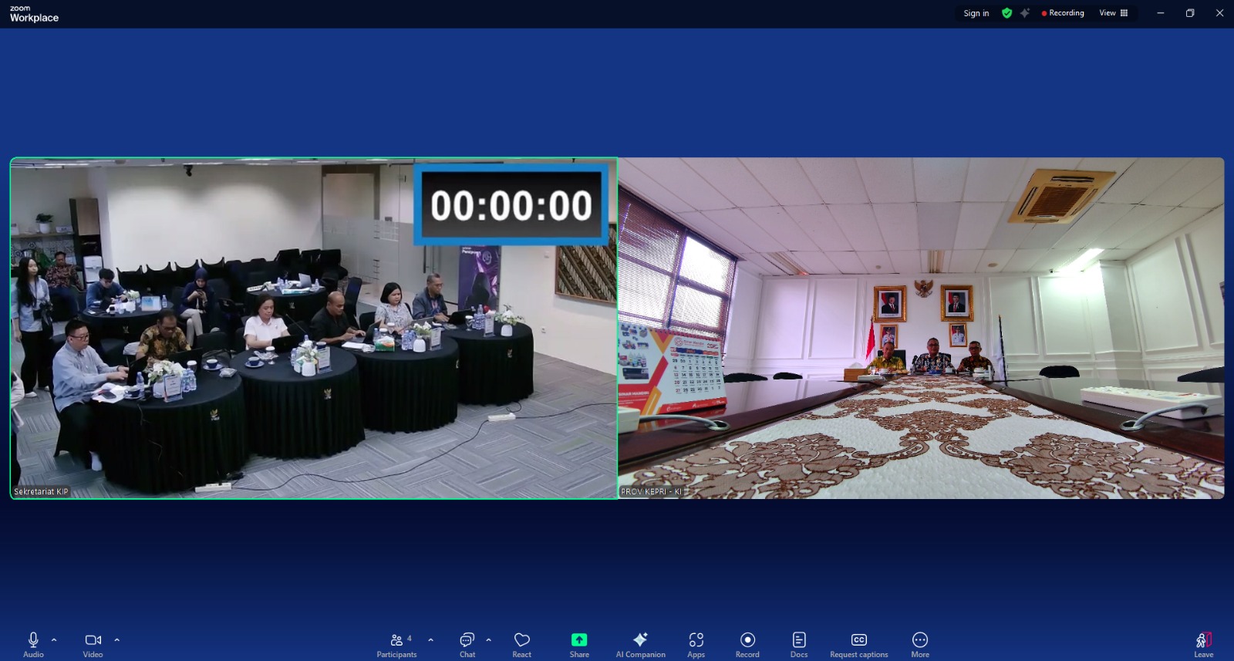Click the Sign in button
Viewport: 1234px width, 661px height.
click(976, 13)
